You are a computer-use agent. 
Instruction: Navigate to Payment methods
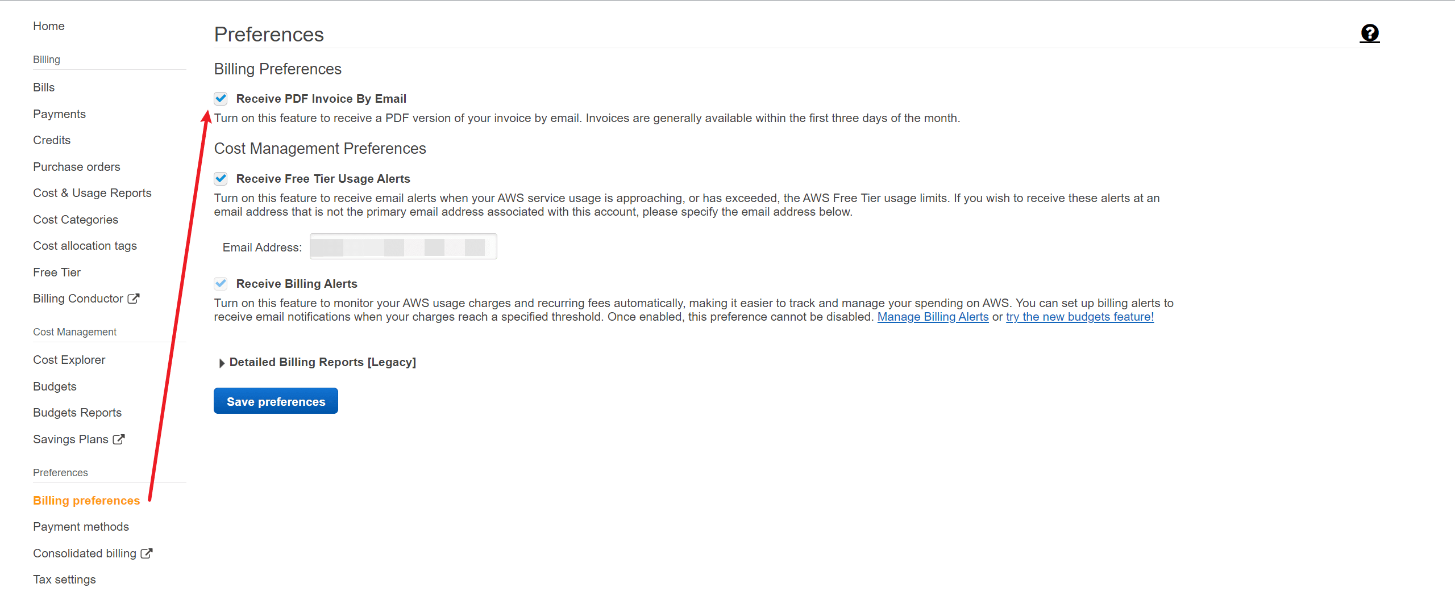pyautogui.click(x=81, y=527)
